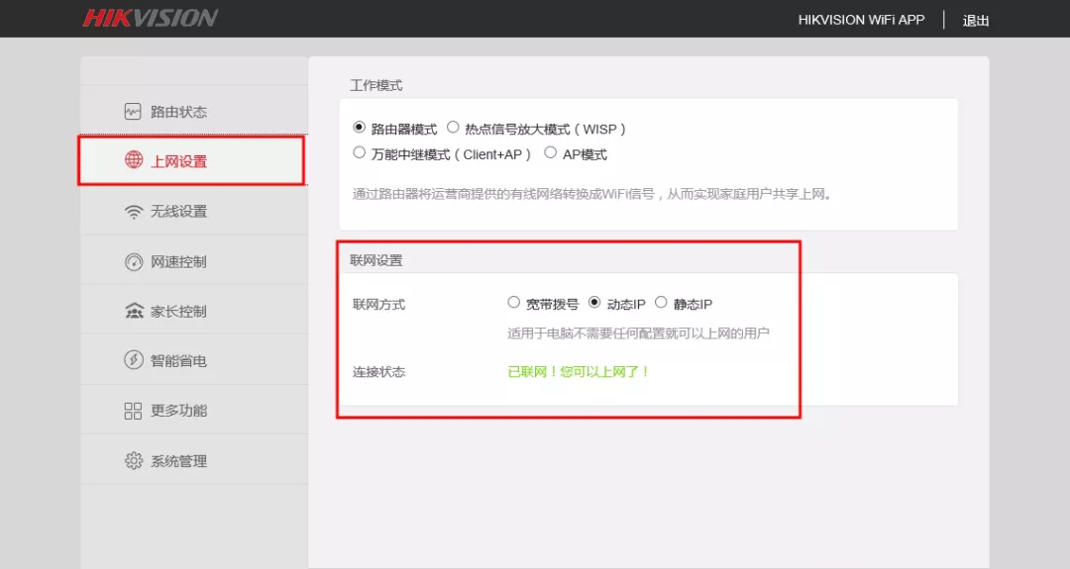This screenshot has height=569, width=1070.
Task: Select 动态IP connection method
Action: tap(594, 302)
